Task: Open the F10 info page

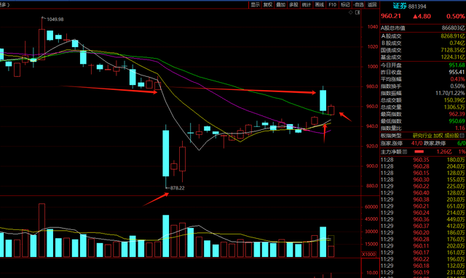Action: coord(332,4)
